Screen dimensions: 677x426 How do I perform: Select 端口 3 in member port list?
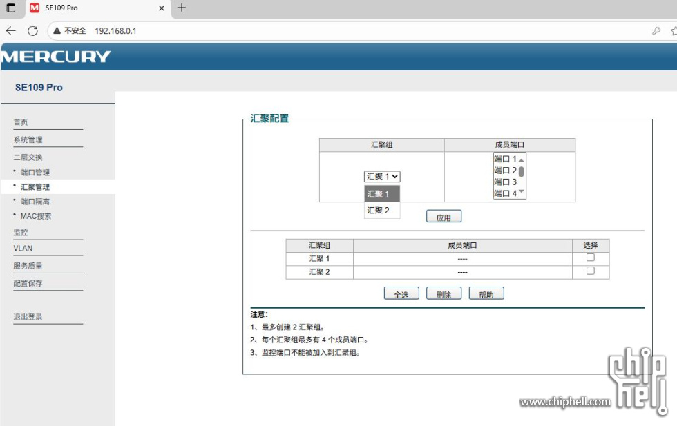tap(505, 182)
